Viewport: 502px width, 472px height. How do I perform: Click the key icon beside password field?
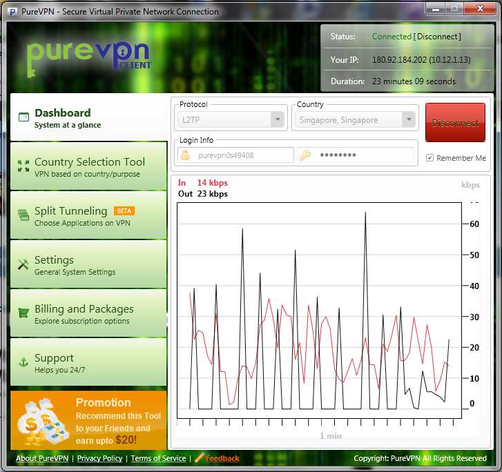tap(305, 155)
